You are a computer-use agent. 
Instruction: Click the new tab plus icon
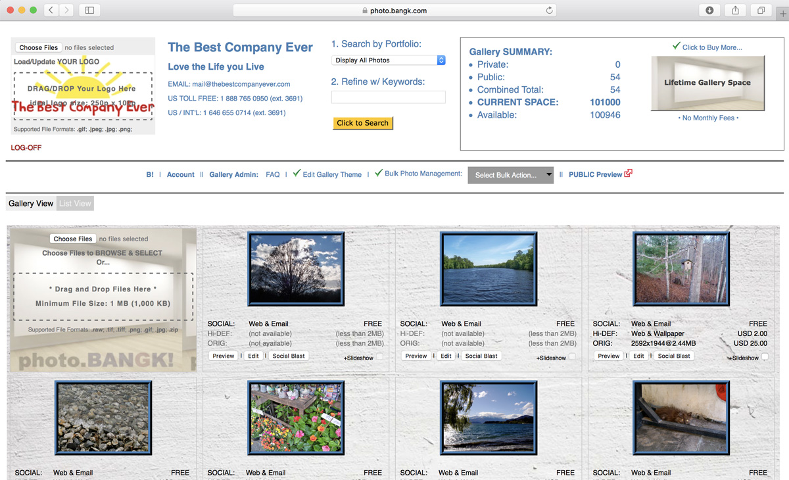[x=782, y=12]
